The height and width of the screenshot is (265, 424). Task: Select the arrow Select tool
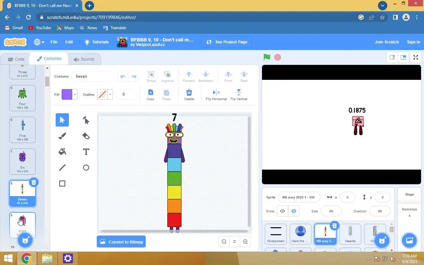pos(62,120)
